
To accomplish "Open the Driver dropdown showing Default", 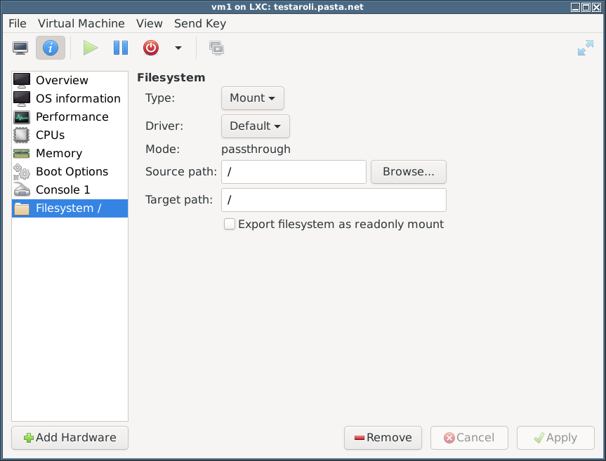I will pyautogui.click(x=256, y=126).
